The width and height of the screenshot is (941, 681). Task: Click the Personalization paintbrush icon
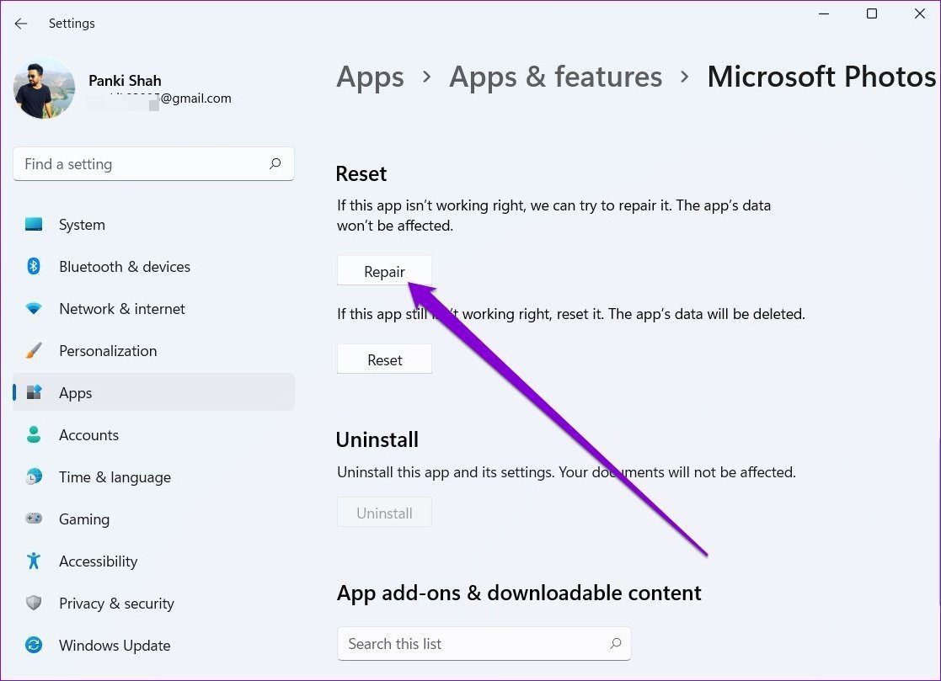coord(34,351)
